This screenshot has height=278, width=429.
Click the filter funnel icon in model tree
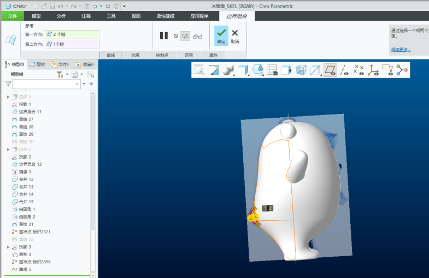pos(8,84)
